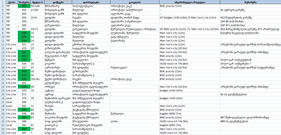Select ISUZU novo citi life (8m) in row 397
Screen dimensions: 281x135
(x=189, y=133)
